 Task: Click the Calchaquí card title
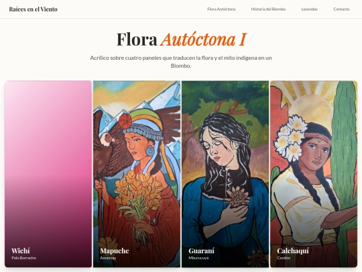coord(293,251)
